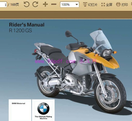Rotate page counterclockwise icon
Image resolution: width=132 pixels, height=121 pixels.
point(27,4)
